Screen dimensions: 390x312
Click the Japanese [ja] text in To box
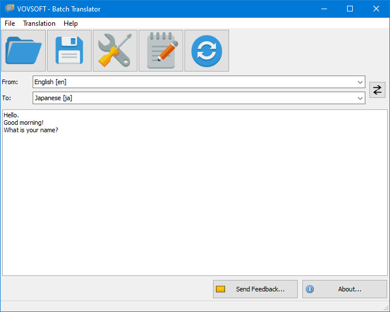(x=53, y=98)
